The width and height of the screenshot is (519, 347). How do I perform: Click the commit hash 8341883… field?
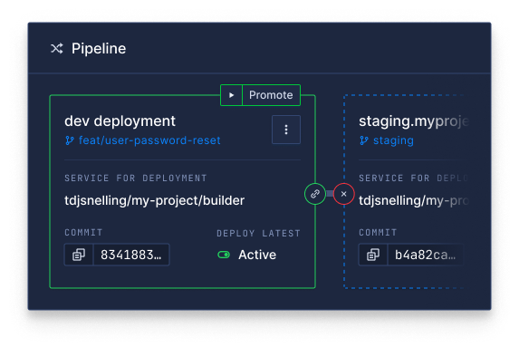click(131, 255)
